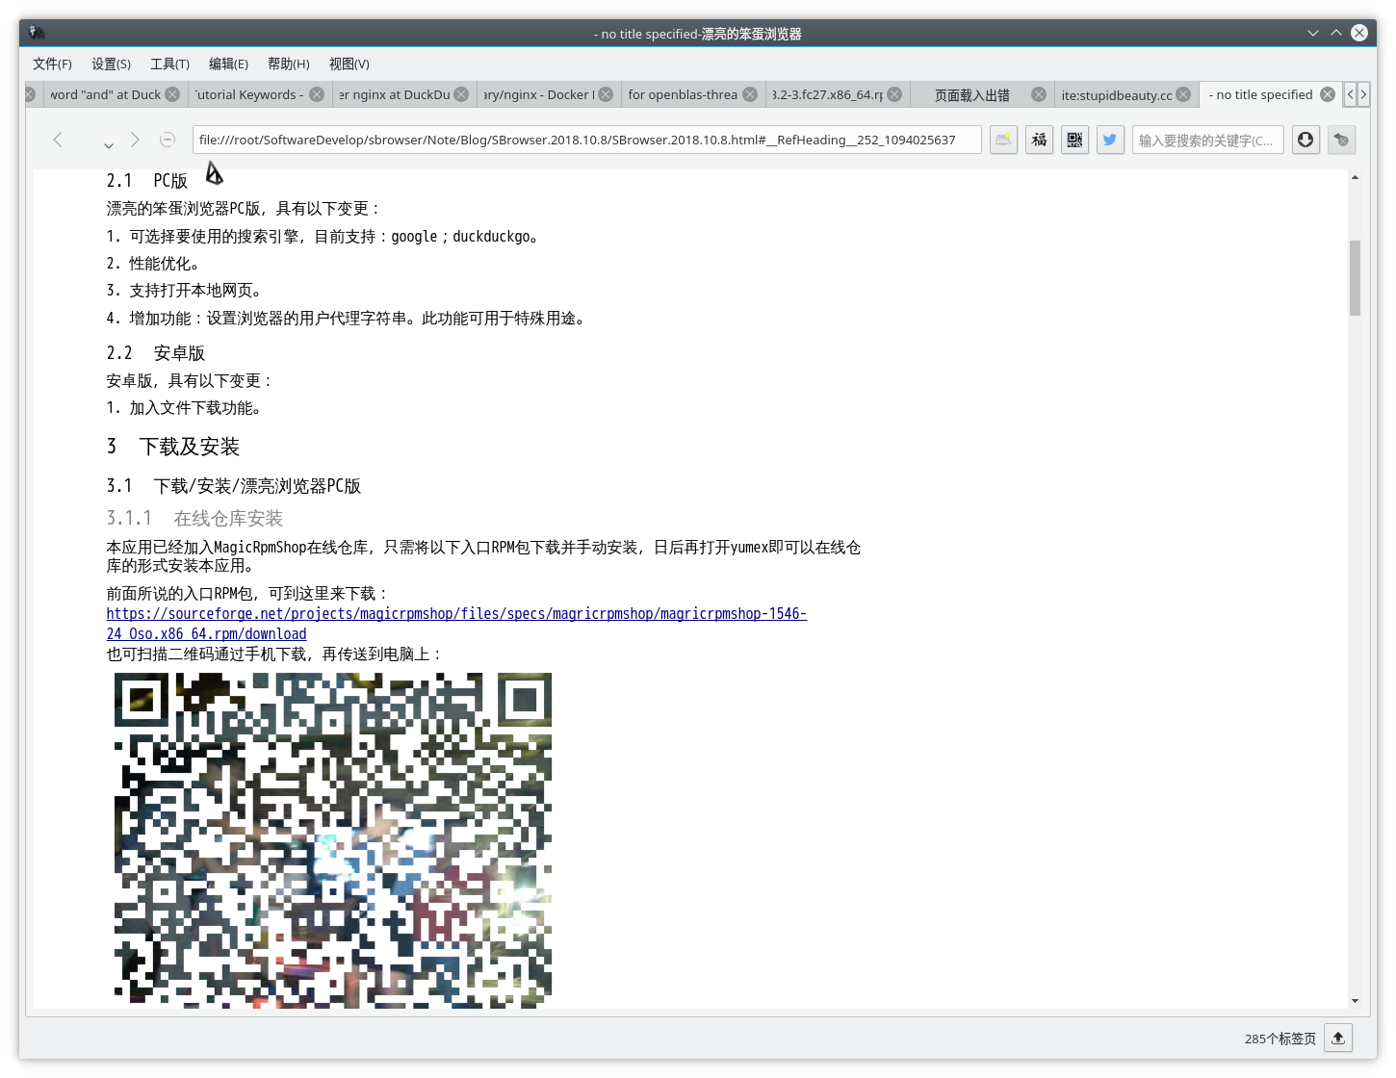Viewport: 1396px width, 1078px height.
Task: Close the 'nginx at DuckDu' tab
Action: [x=461, y=94]
